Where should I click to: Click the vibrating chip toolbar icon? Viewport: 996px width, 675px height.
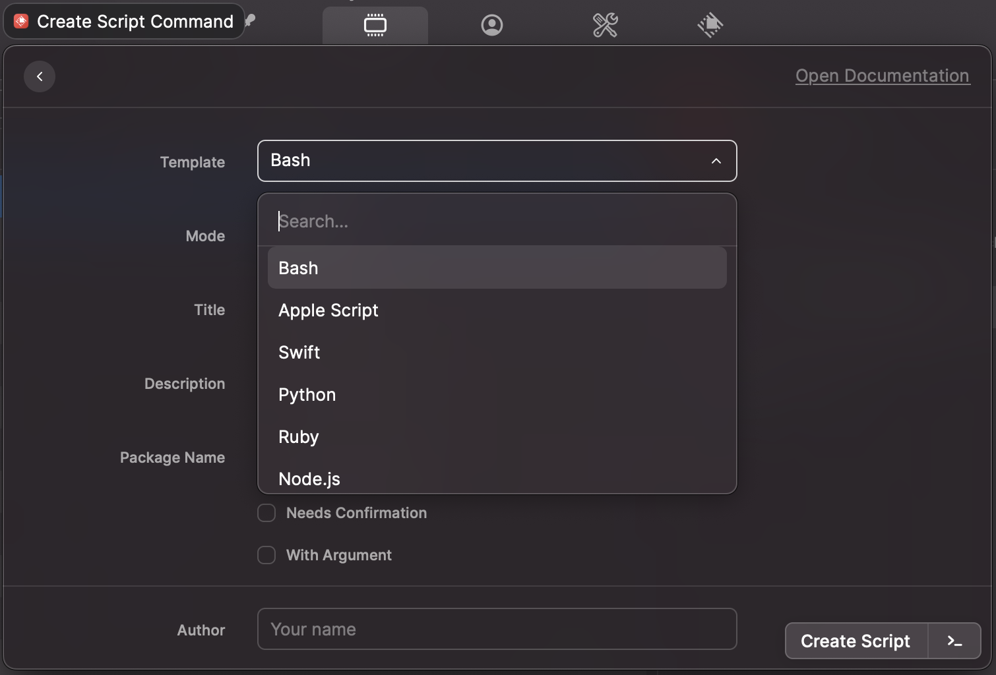coord(710,25)
